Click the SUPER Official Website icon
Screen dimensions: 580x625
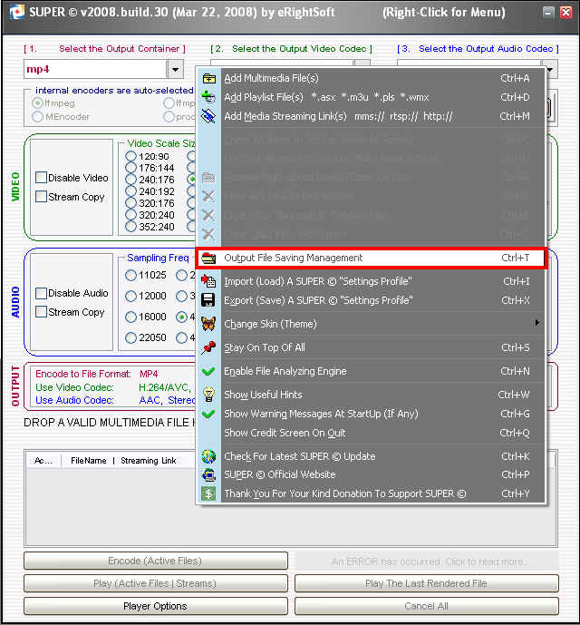208,474
